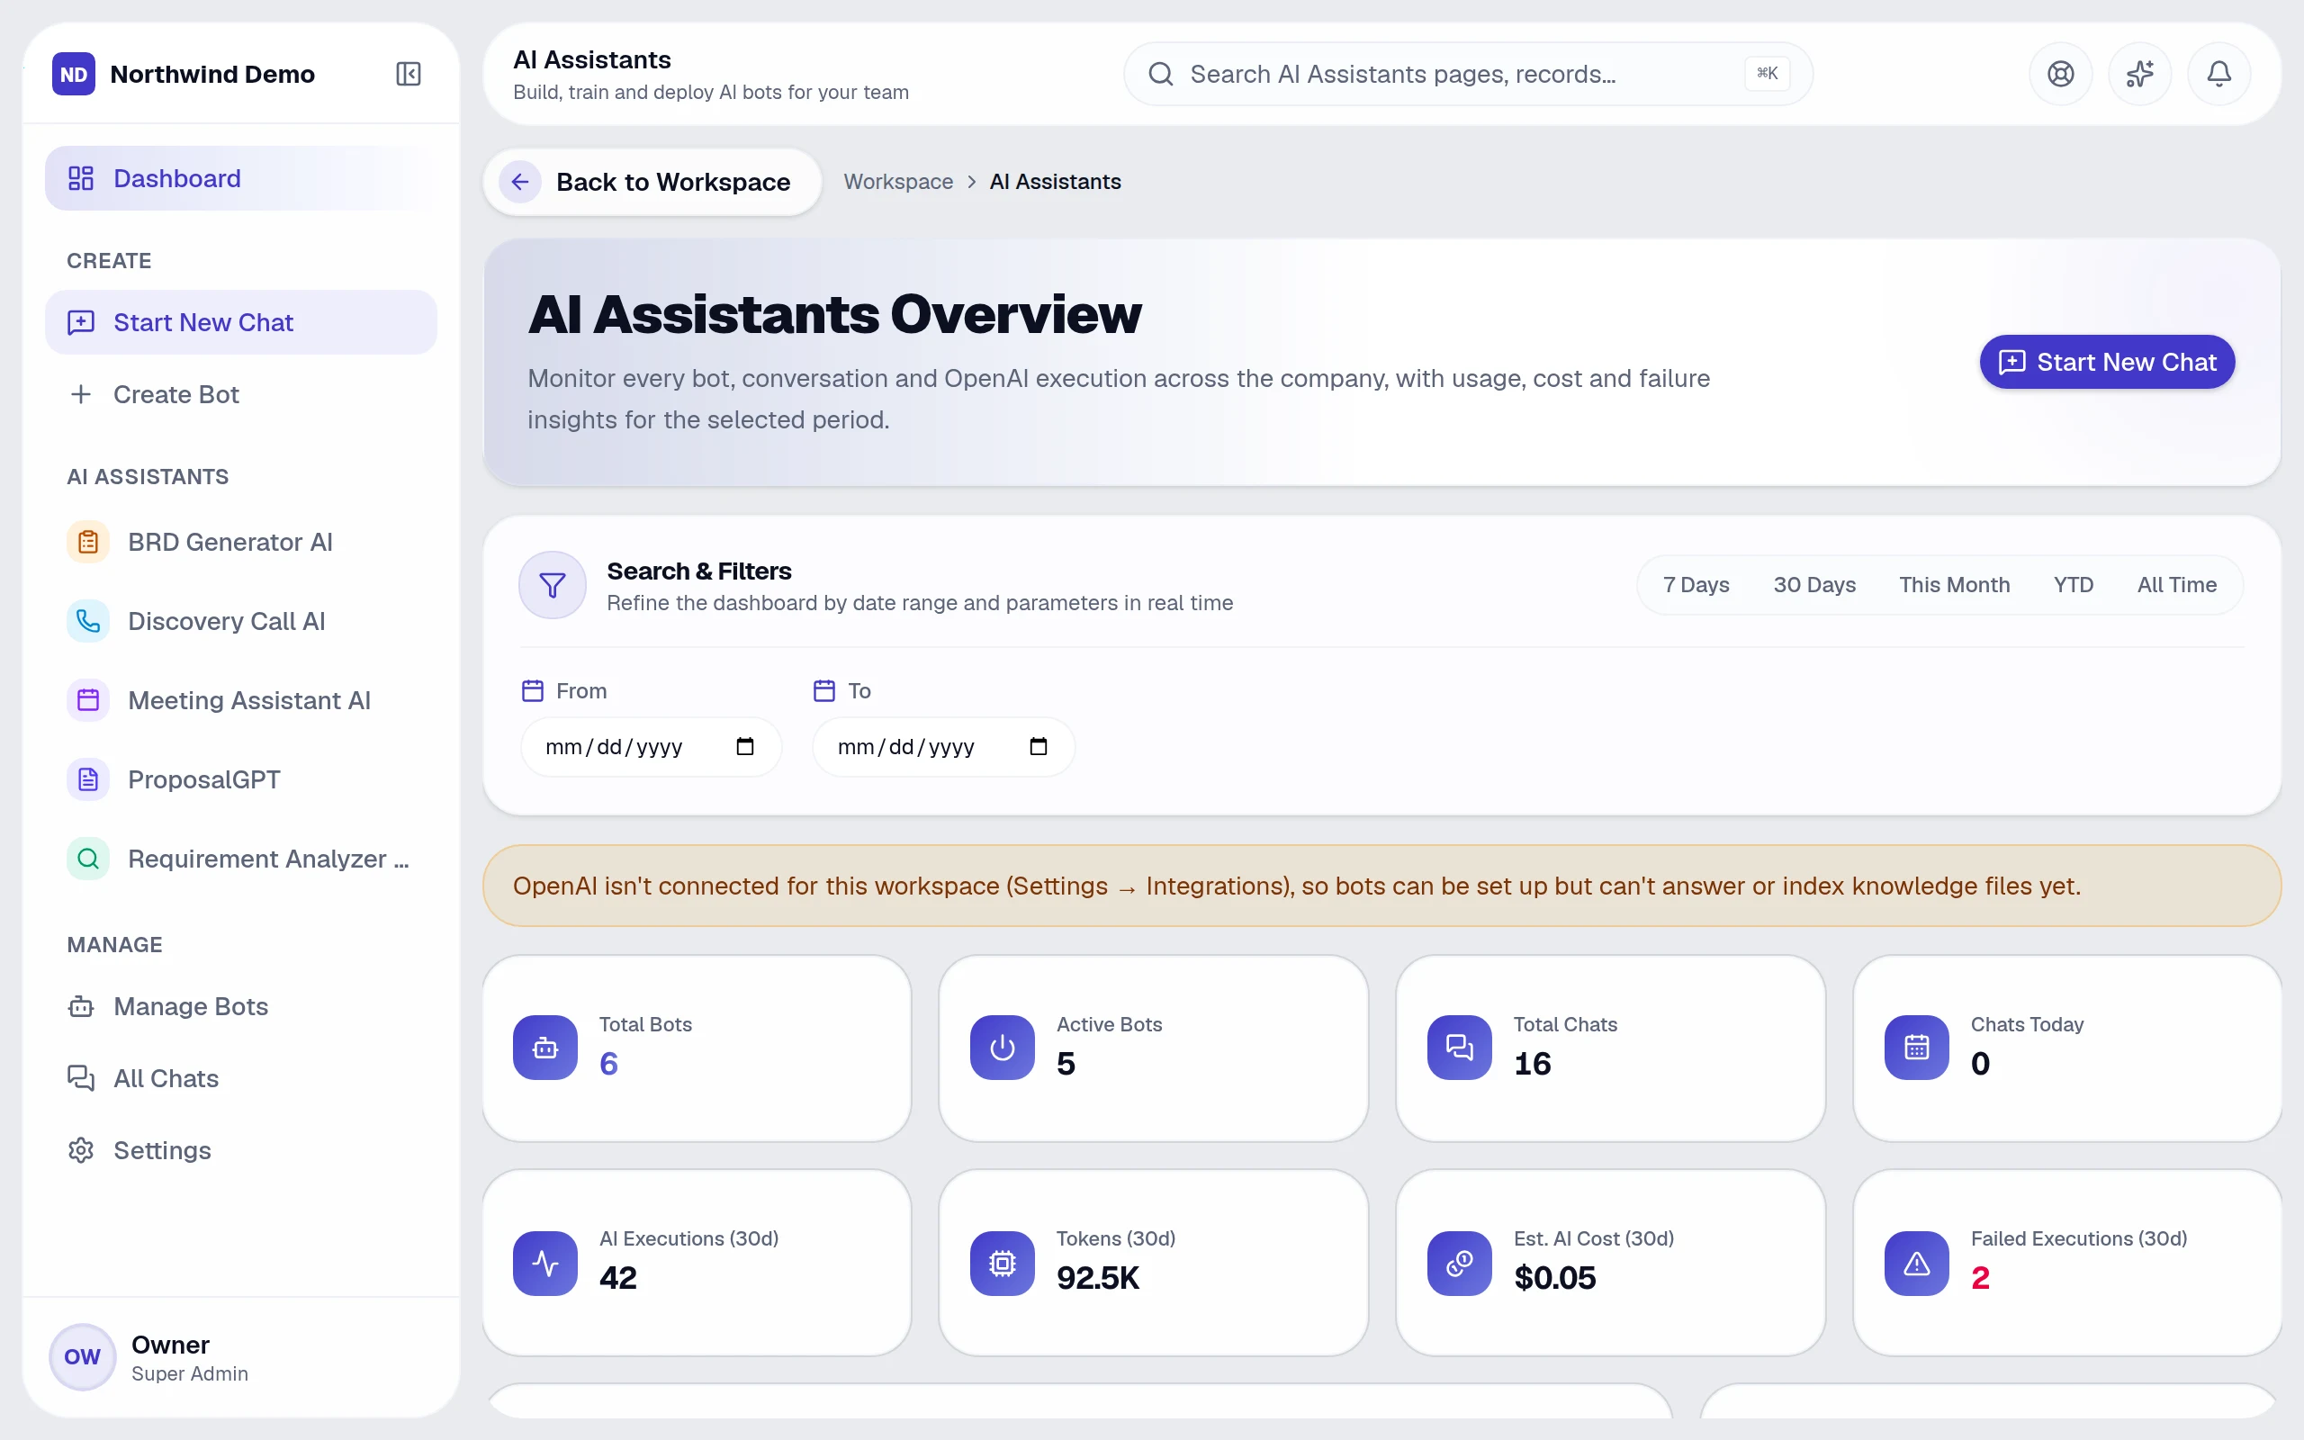Click the ProposalGPT document icon
Screen dimensions: 2304x1440
pos(87,779)
